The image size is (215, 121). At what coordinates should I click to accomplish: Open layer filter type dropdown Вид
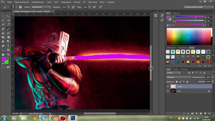(x=174, y=73)
